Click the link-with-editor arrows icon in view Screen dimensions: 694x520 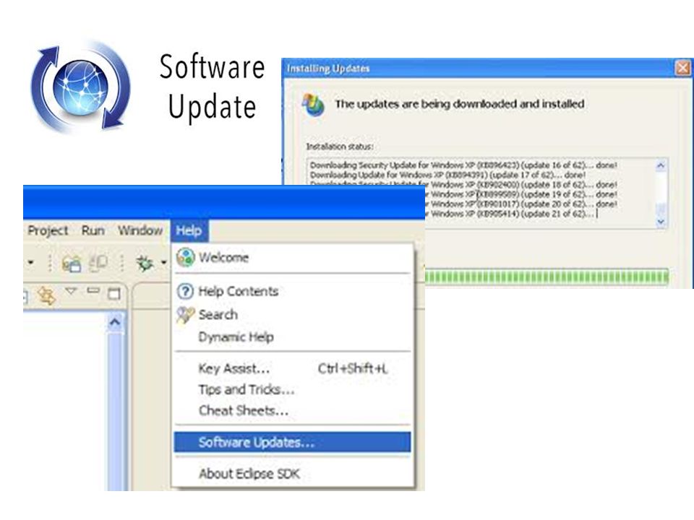pyautogui.click(x=46, y=295)
